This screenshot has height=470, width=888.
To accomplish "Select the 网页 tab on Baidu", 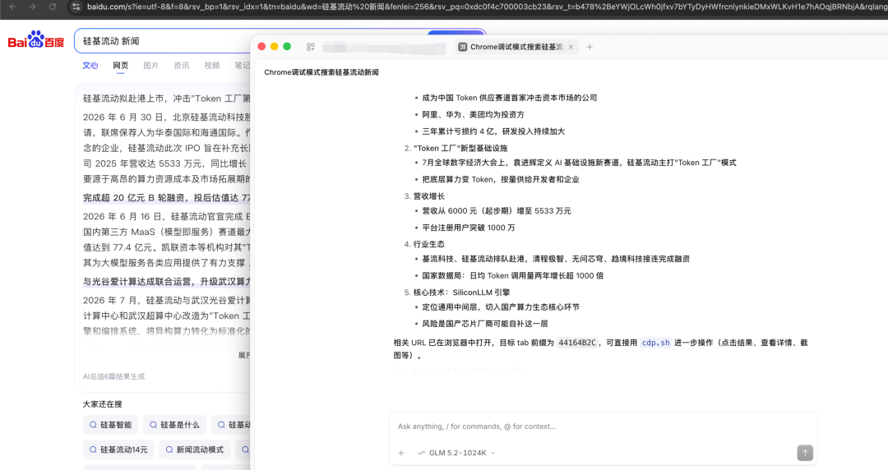I will (x=120, y=66).
